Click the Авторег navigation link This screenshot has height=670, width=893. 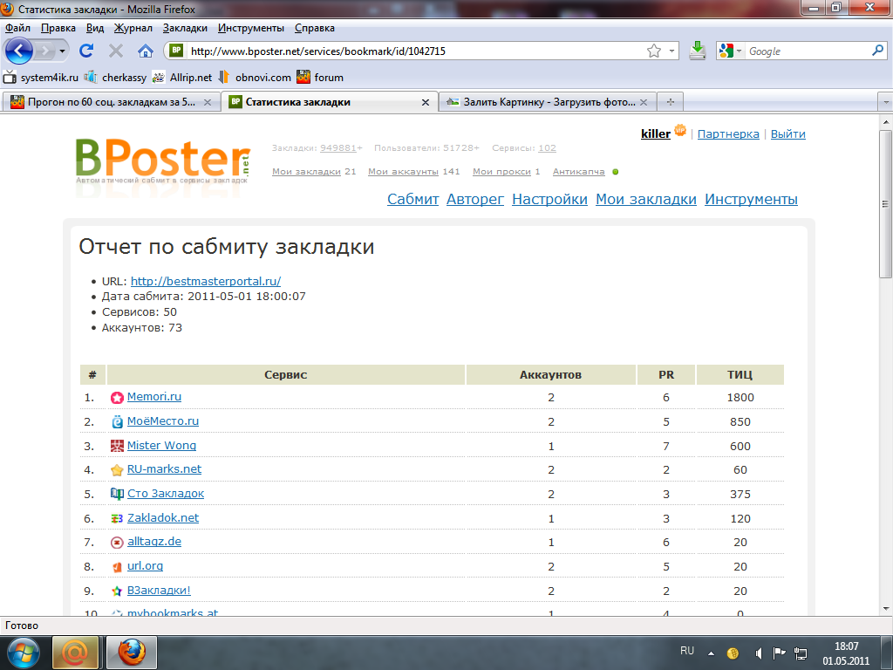(475, 200)
